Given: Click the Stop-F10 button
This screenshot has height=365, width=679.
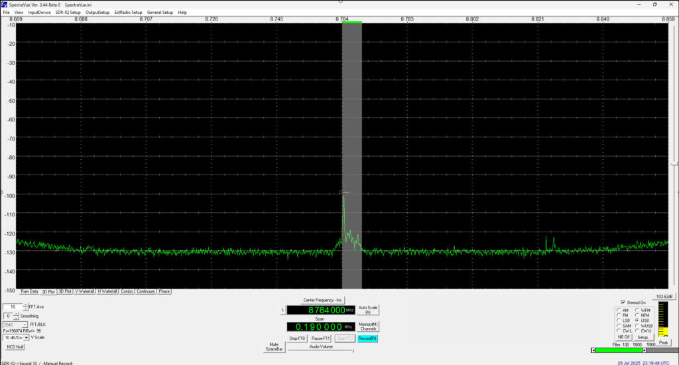Looking at the screenshot, I should [x=298, y=338].
